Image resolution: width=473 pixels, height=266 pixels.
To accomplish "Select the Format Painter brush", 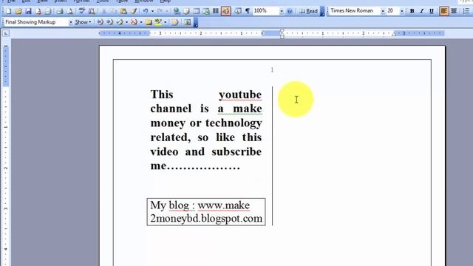I will tap(134, 12).
